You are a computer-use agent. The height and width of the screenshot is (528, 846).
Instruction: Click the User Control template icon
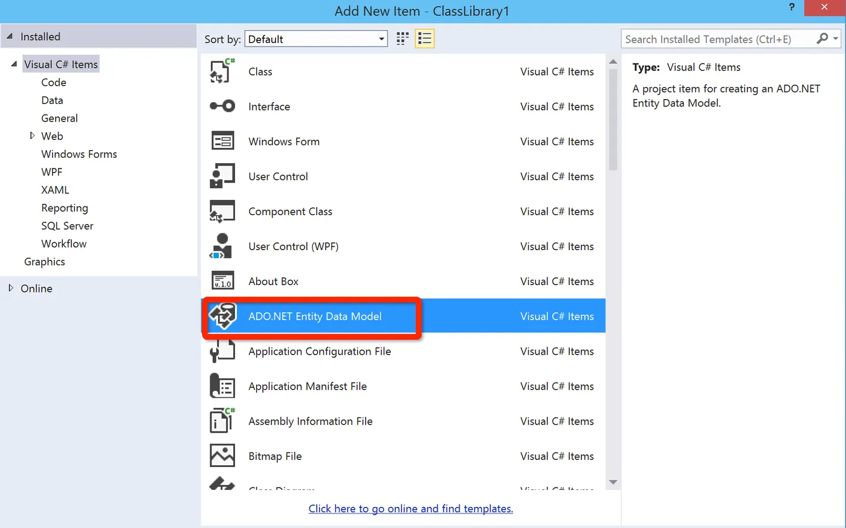point(222,176)
